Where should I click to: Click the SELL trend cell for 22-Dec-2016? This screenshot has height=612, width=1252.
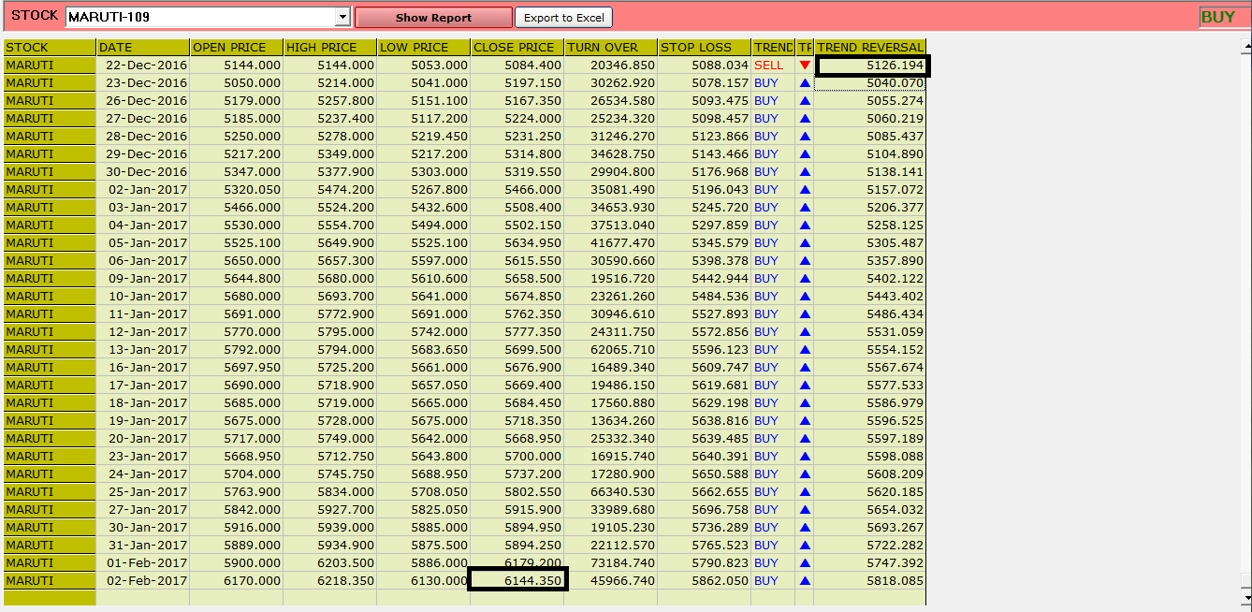(x=774, y=66)
